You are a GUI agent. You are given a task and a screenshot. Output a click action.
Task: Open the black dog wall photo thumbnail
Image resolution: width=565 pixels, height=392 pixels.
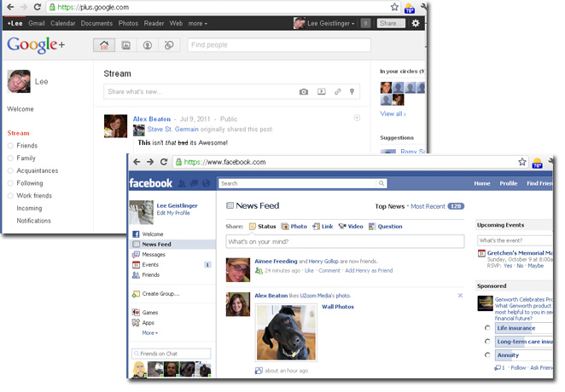(286, 332)
